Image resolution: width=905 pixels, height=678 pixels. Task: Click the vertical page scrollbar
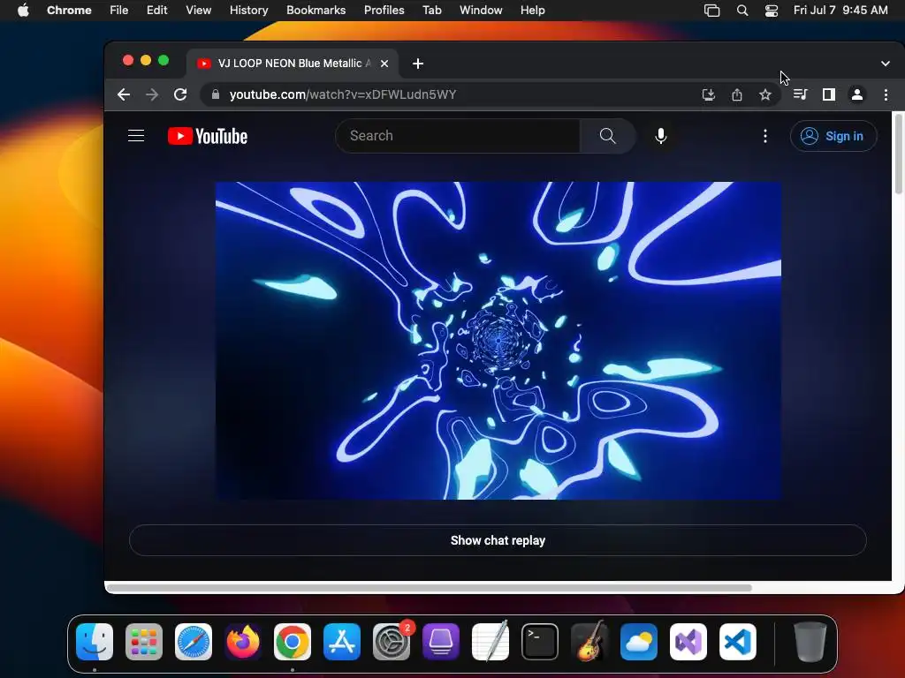pyautogui.click(x=898, y=155)
